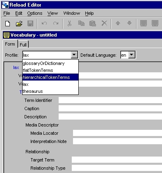This screenshot has height=173, width=162.
Task: Switch to the Full tab
Action: point(23,45)
